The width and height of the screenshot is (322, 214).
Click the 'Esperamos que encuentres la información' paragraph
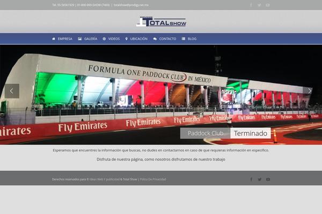[161, 150]
